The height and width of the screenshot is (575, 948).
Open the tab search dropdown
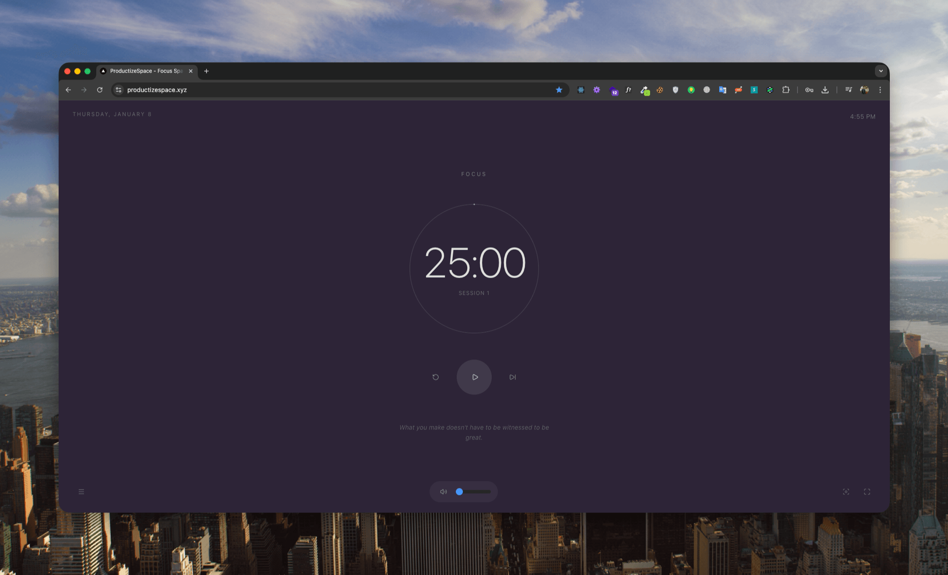coord(880,71)
